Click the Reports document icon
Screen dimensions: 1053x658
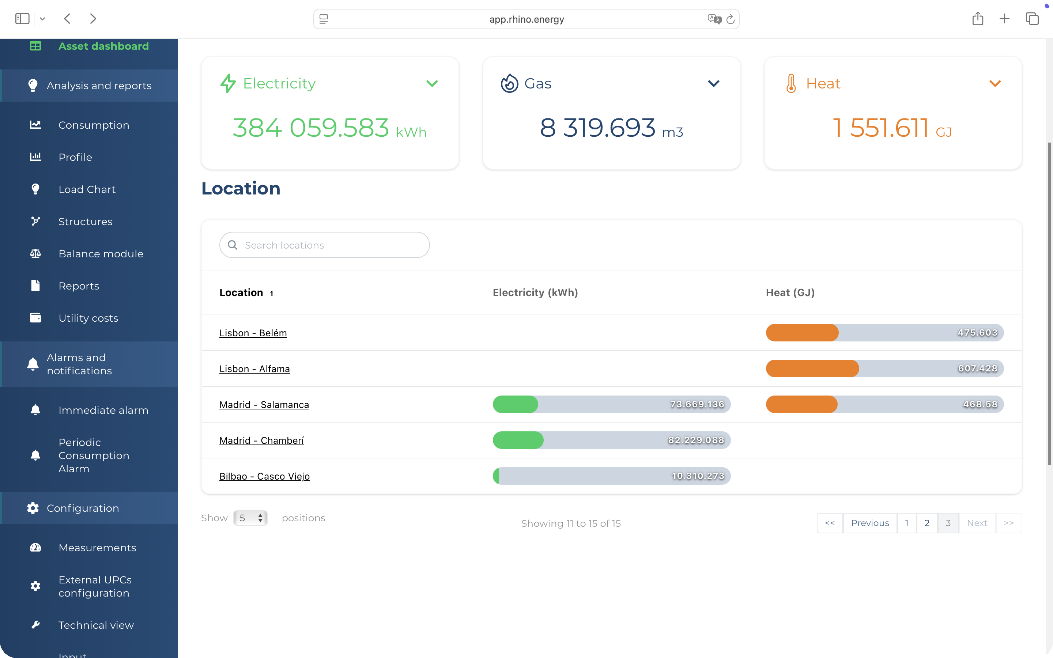35,285
